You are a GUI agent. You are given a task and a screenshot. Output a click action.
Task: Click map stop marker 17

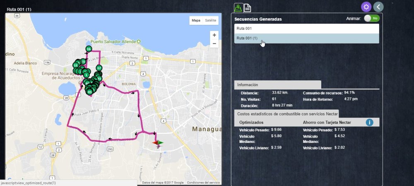(99, 68)
